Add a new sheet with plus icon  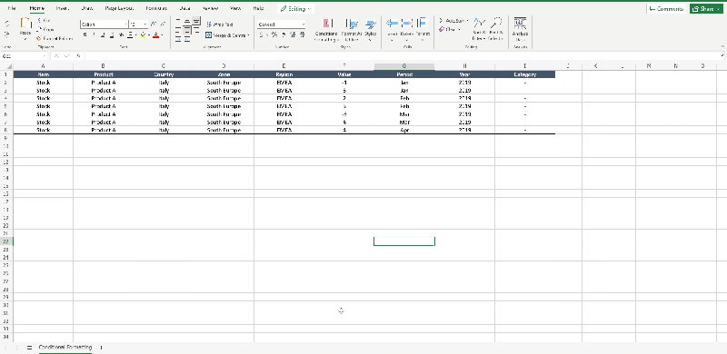pyautogui.click(x=101, y=348)
